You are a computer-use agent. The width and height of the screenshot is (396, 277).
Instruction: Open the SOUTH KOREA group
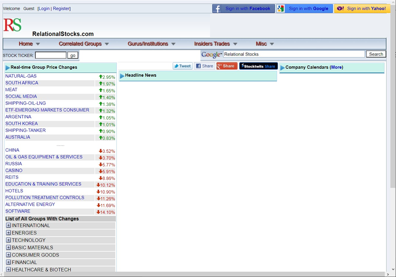tap(21, 124)
